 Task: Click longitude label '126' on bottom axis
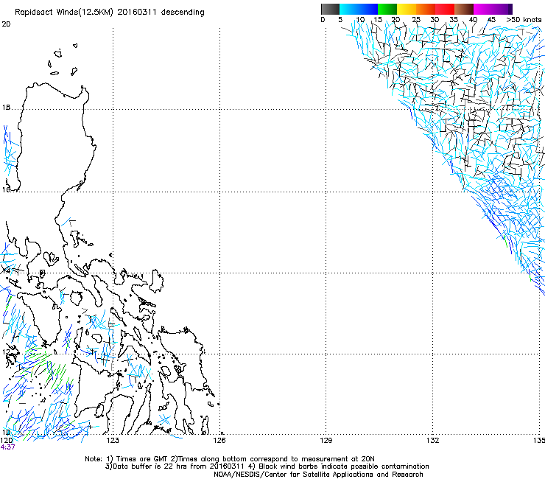219,441
